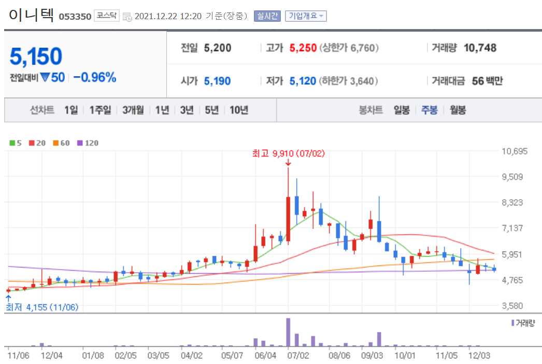Select the 10년 period tab
This screenshot has width=542, height=364.
click(239, 110)
